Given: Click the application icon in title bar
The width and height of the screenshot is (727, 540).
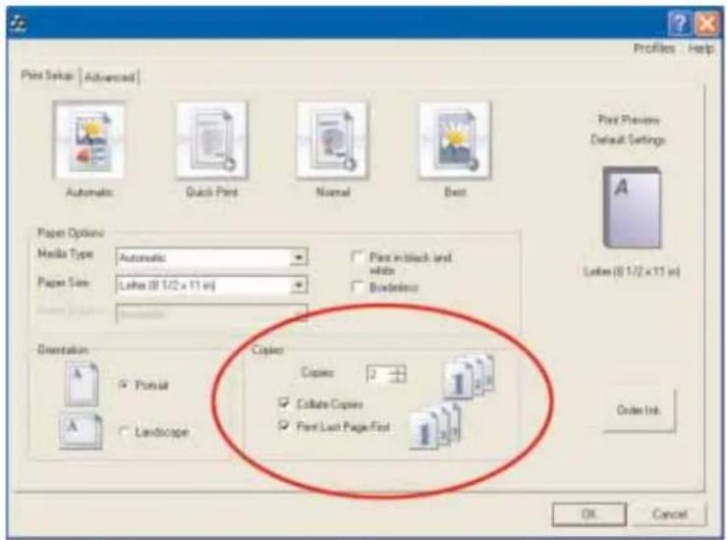Looking at the screenshot, I should (x=18, y=24).
